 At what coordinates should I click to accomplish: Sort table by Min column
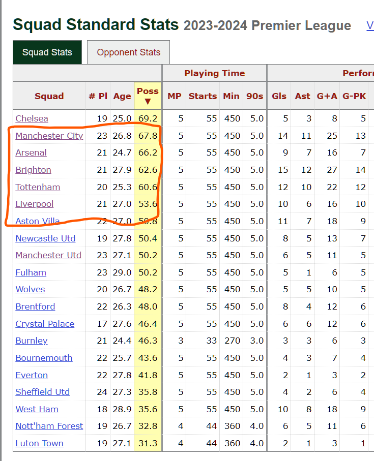pos(231,96)
